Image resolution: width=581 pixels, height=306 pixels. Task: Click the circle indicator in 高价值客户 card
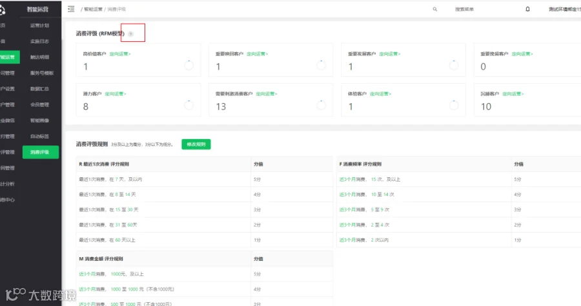coord(189,66)
